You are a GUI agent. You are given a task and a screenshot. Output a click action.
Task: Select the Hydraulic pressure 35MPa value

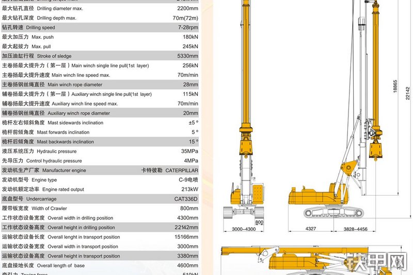(x=189, y=151)
